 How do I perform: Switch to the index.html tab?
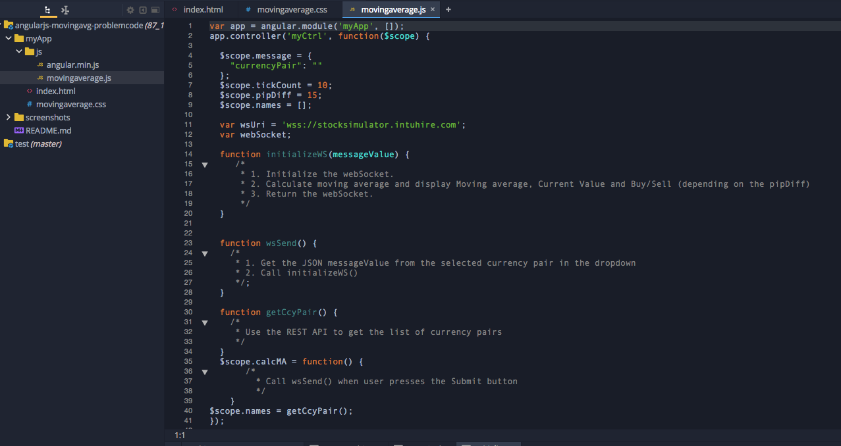click(x=203, y=10)
